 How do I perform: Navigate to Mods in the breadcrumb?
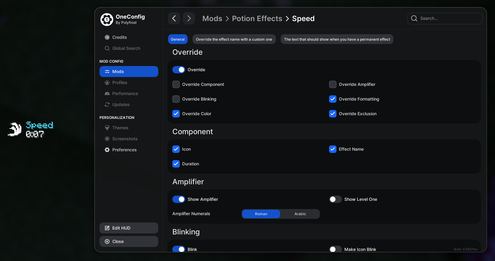pos(212,19)
